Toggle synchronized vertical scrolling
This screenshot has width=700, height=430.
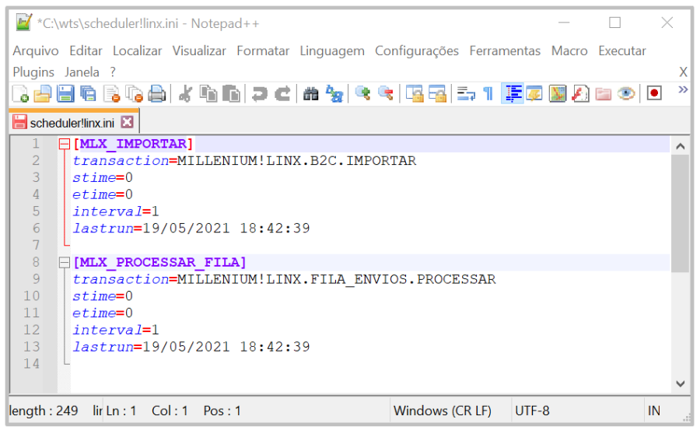coord(415,94)
